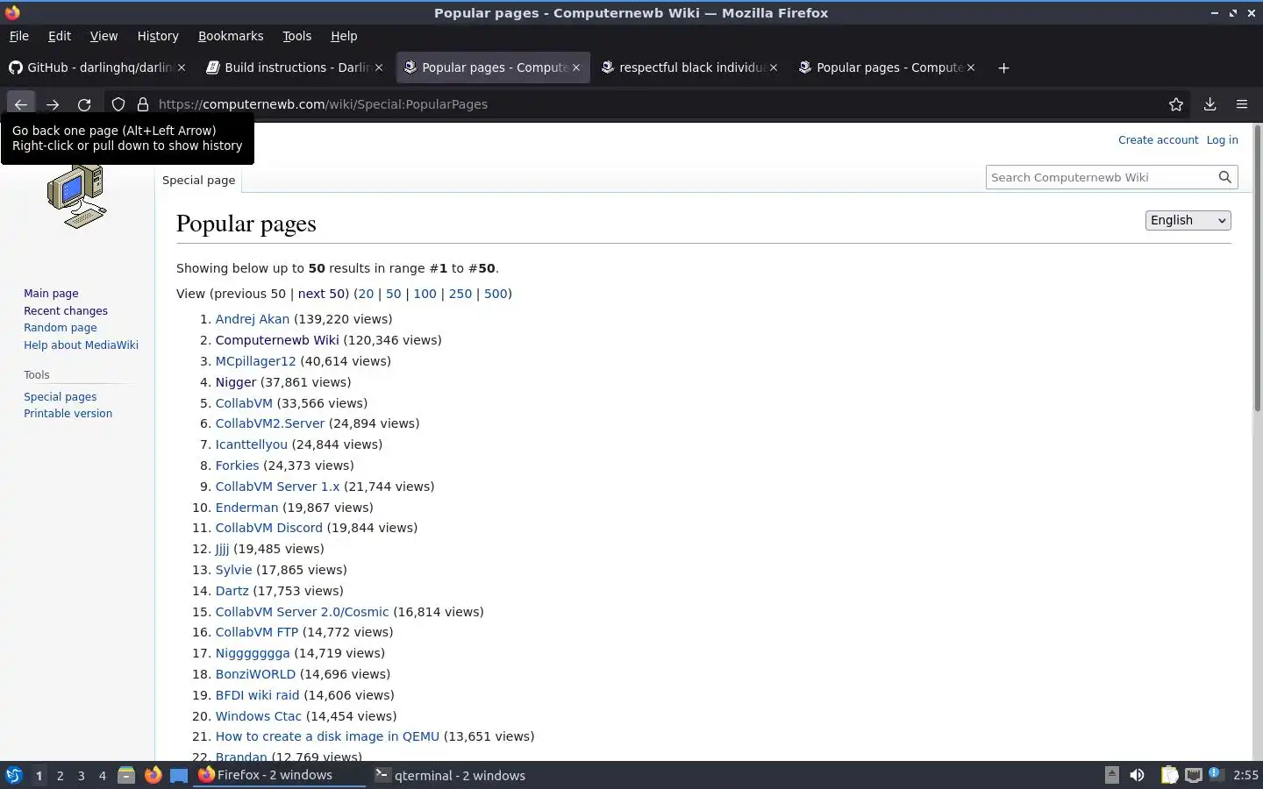Screen dimensions: 1263x789
Task: Open the LXQt application menu icon
Action: pyautogui.click(x=13, y=775)
